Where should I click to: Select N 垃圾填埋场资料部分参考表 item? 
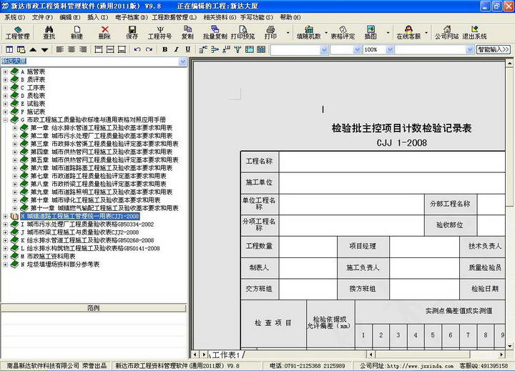point(60,264)
